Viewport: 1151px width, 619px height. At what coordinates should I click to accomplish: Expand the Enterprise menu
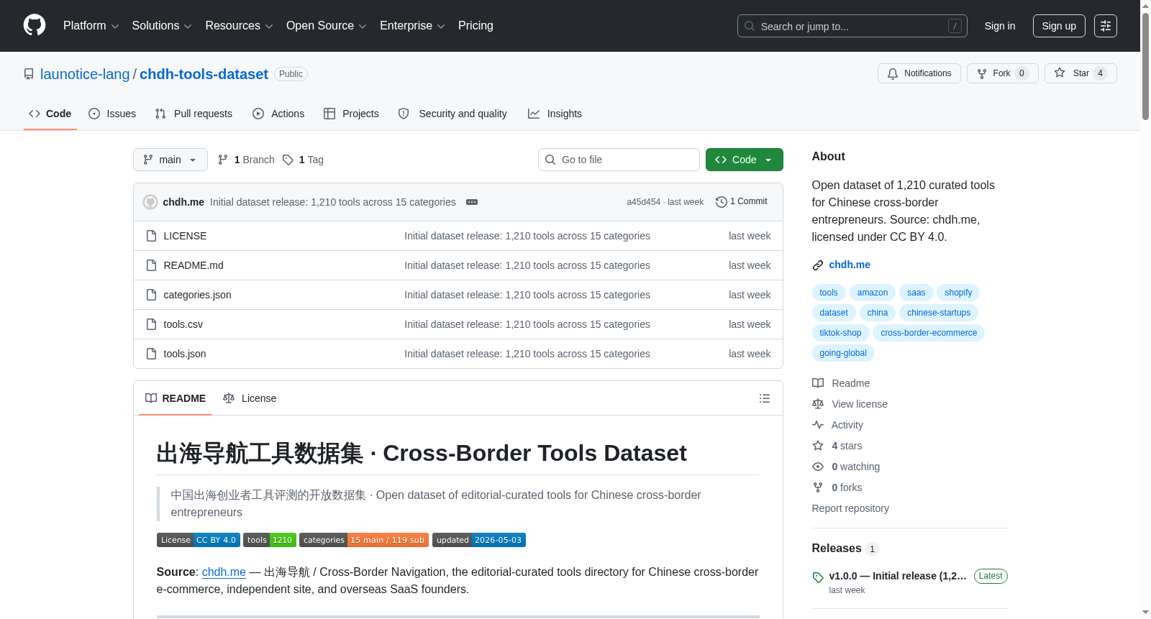click(x=412, y=26)
